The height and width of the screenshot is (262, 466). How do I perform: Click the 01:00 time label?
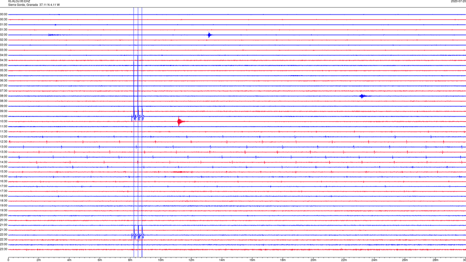[x=4, y=24]
